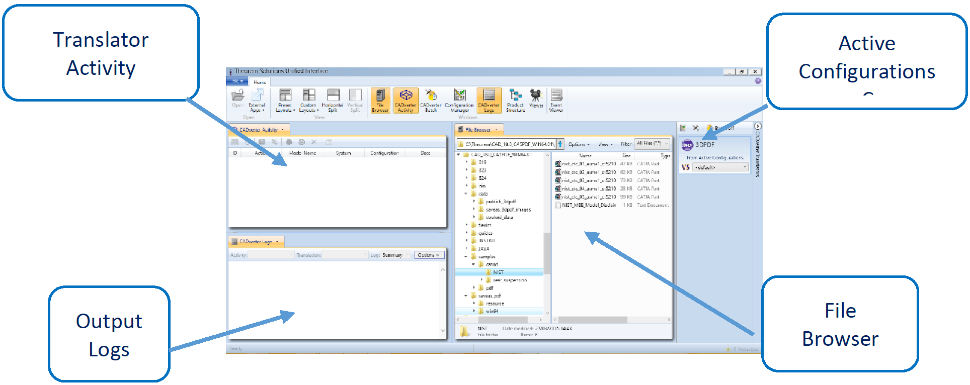
Task: Click the System column header
Action: coord(344,153)
